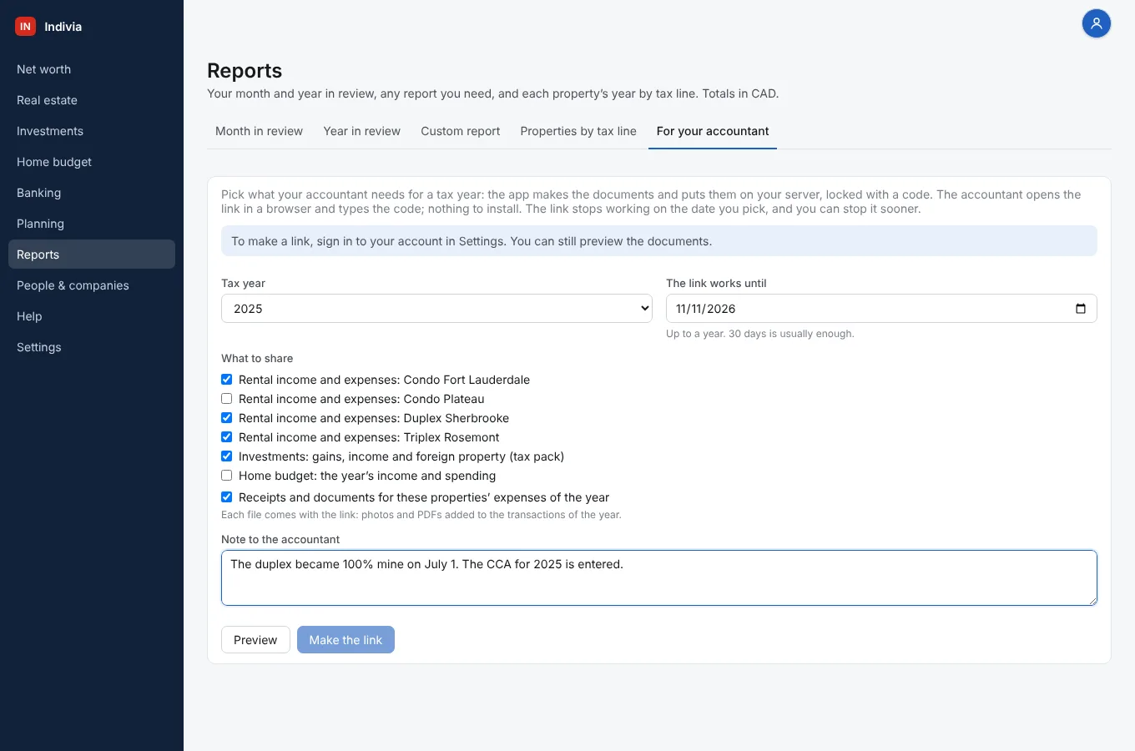Enable Condo Plateau rental checkbox

click(226, 399)
